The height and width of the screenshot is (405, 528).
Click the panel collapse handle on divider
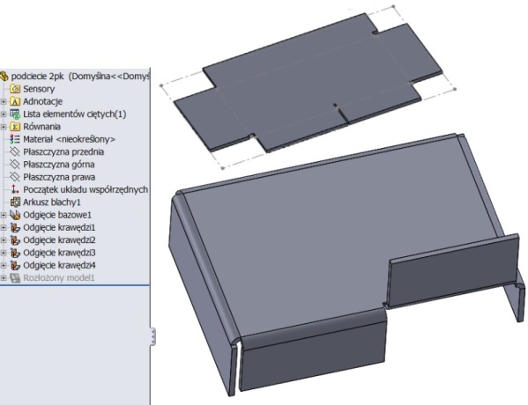pos(152,336)
